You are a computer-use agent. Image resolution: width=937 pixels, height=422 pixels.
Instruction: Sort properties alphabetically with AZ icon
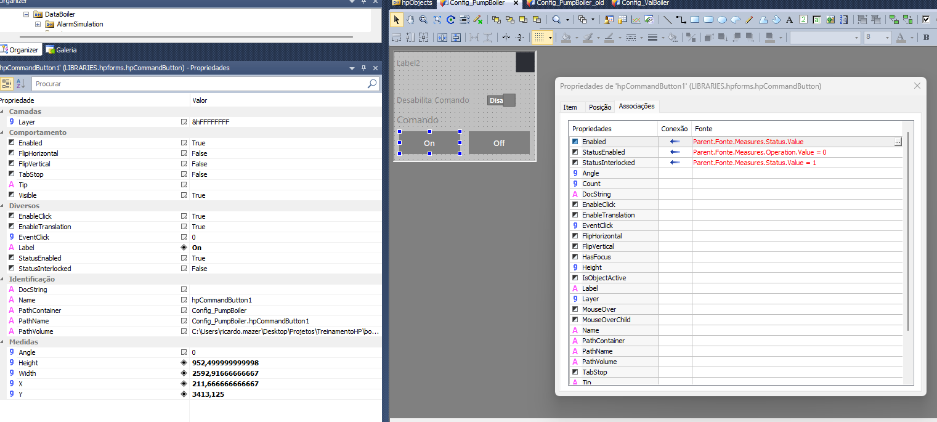click(x=20, y=84)
